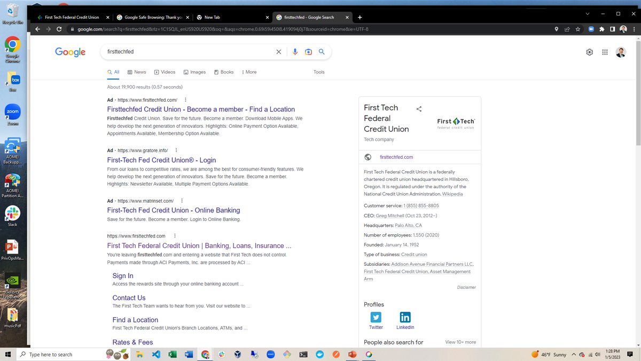The width and height of the screenshot is (641, 361).
Task: Open the quick settings gear icon
Action: pyautogui.click(x=589, y=52)
